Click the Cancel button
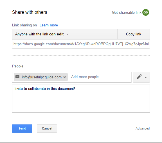 coord(47,128)
